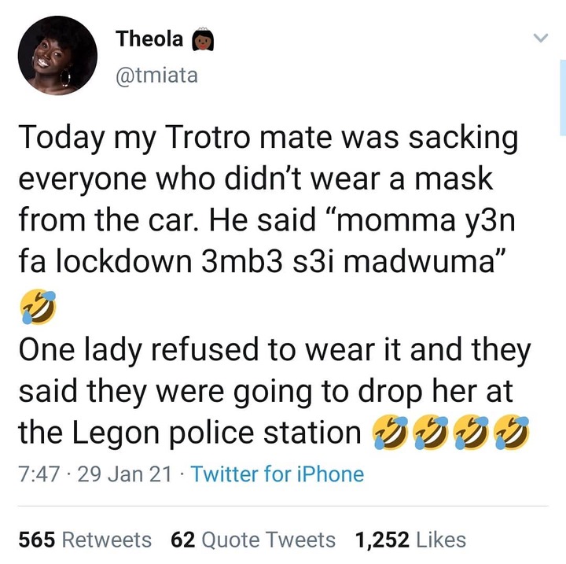This screenshot has height=564, width=566.
Task: Click the 'Legon police station' text
Action: tap(217, 433)
